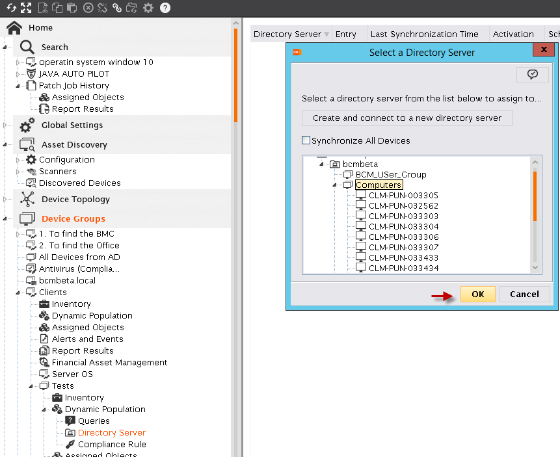The width and height of the screenshot is (560, 457).
Task: Click the speech-bubble check icon in dialog
Action: [532, 75]
